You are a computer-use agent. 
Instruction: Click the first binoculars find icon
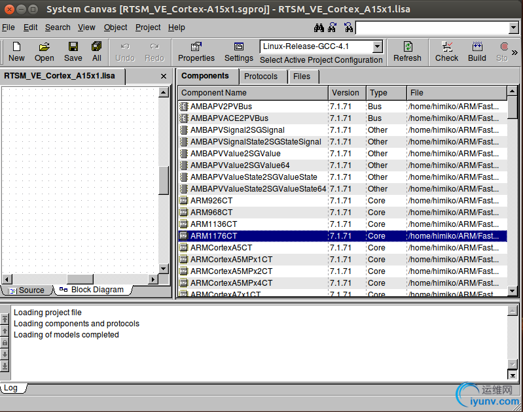[319, 27]
